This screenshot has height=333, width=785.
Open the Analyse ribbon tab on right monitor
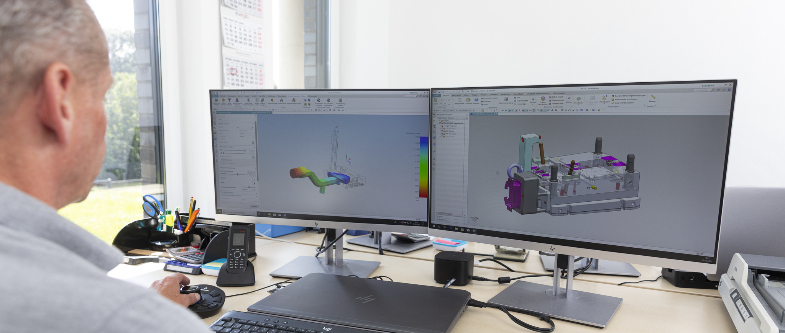(475, 95)
